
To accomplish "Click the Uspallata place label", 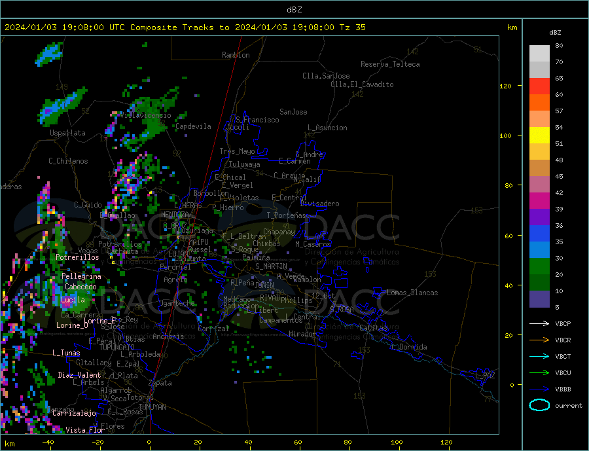I will (67, 133).
